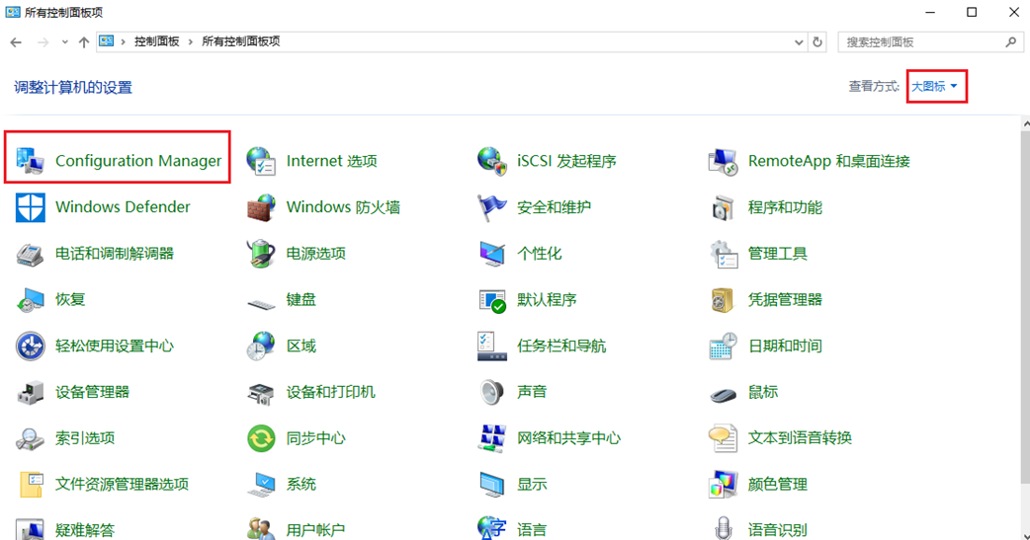Open the 轻松使用设置中心 icon
The height and width of the screenshot is (540, 1030).
click(31, 346)
